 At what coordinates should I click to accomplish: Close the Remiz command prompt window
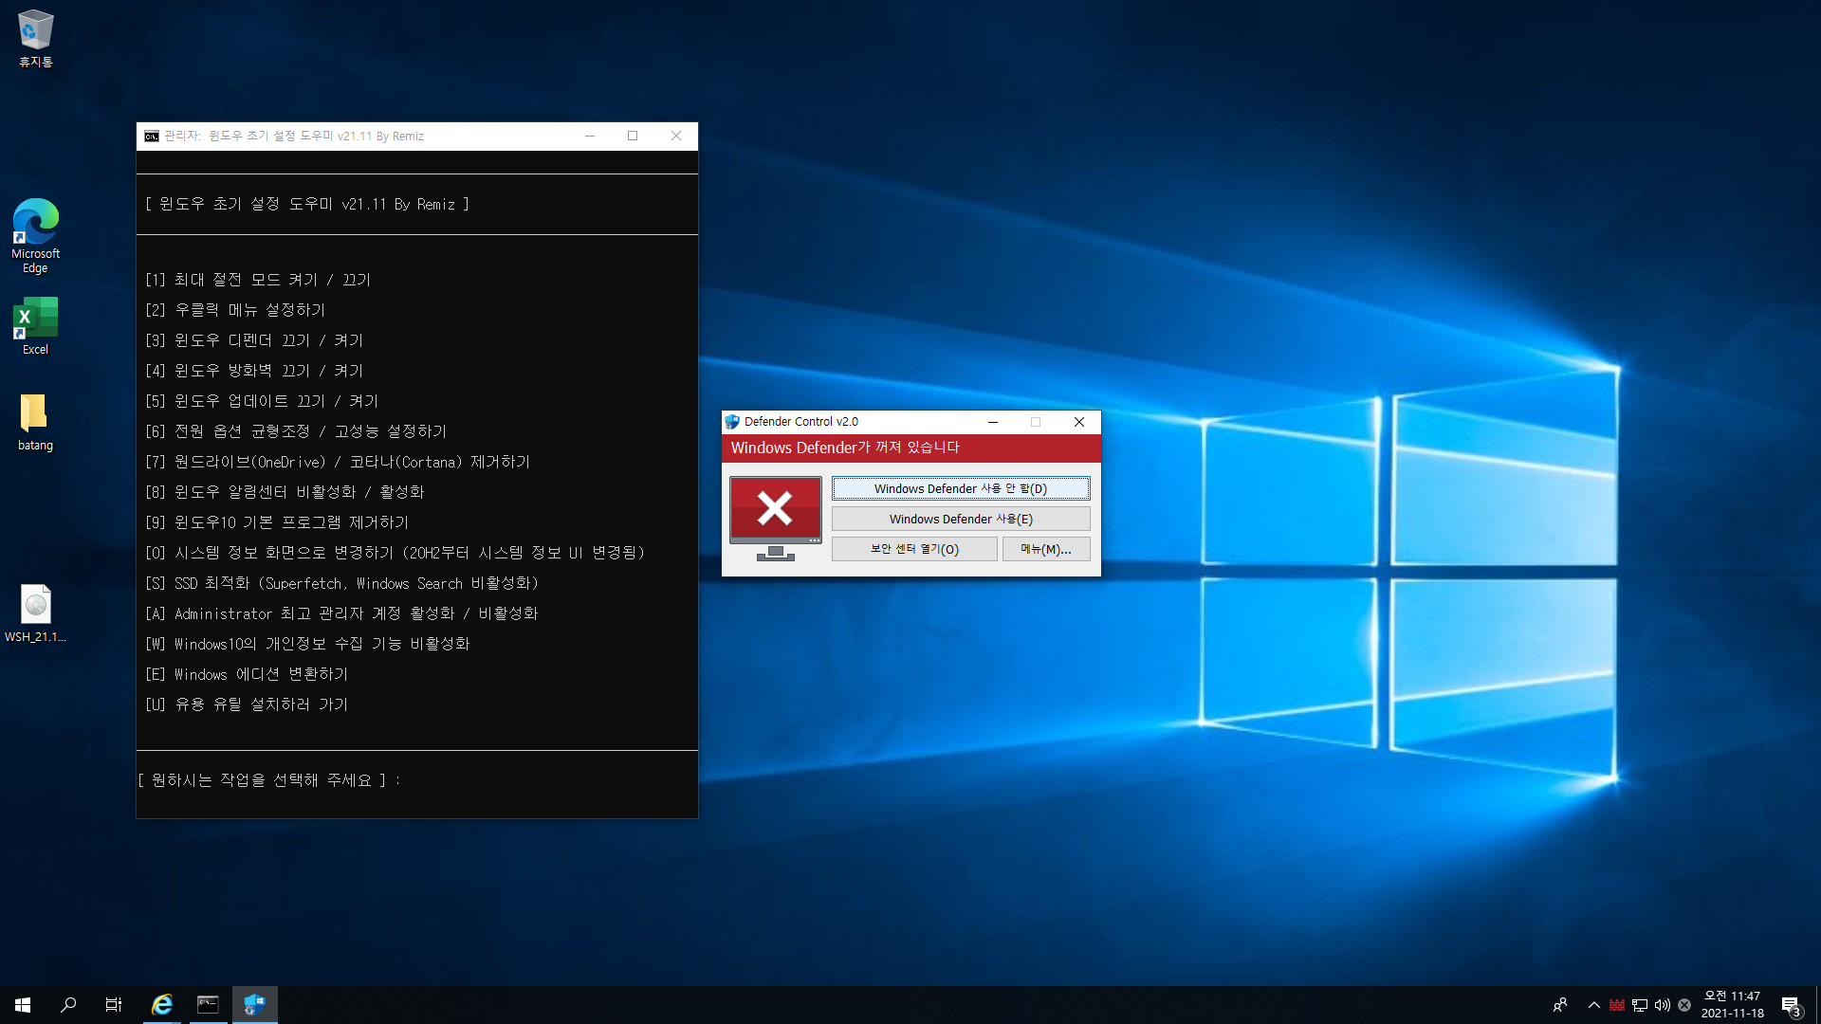coord(676,137)
